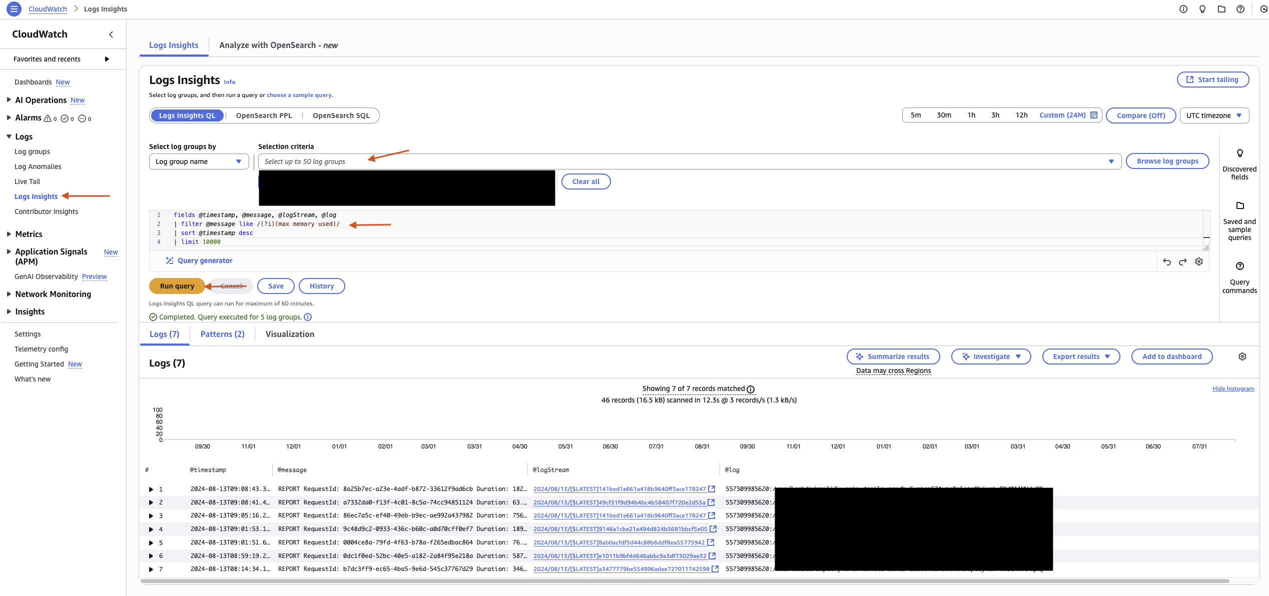This screenshot has width=1269, height=596.
Task: Select the 1h time range
Action: 971,115
